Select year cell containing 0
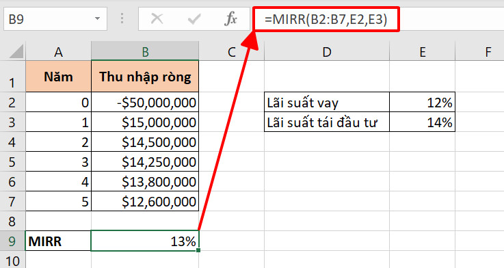504x268 pixels. click(59, 103)
